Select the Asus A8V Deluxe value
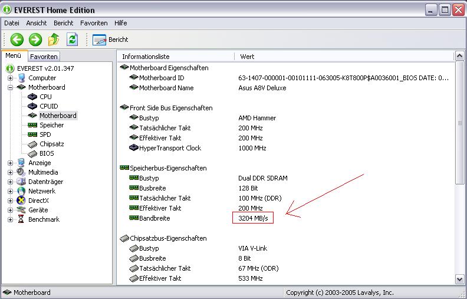This screenshot has width=467, height=299. tap(262, 88)
